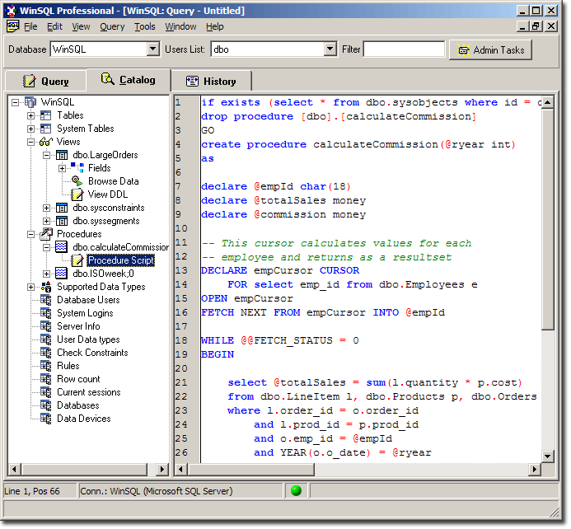
Task: Switch to the History tab
Action: coord(211,82)
